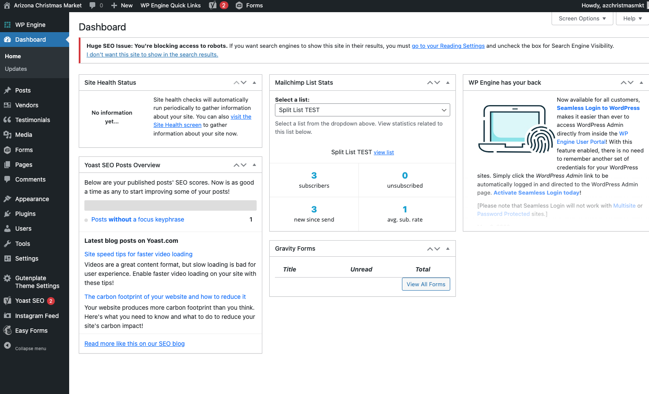Click Seamless Login to WordPress link
Viewport: 649px width, 394px height.
(598, 108)
